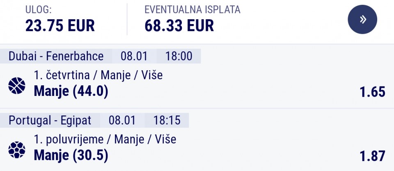Click the 08.01 date for Portugal match
The image size is (394, 171).
122,120
